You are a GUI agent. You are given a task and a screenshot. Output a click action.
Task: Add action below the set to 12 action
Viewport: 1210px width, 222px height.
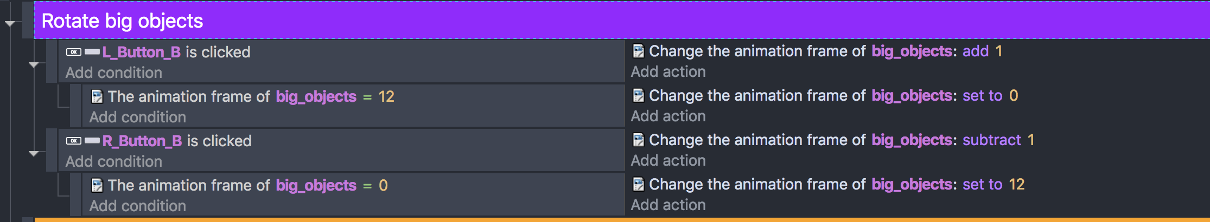[668, 205]
